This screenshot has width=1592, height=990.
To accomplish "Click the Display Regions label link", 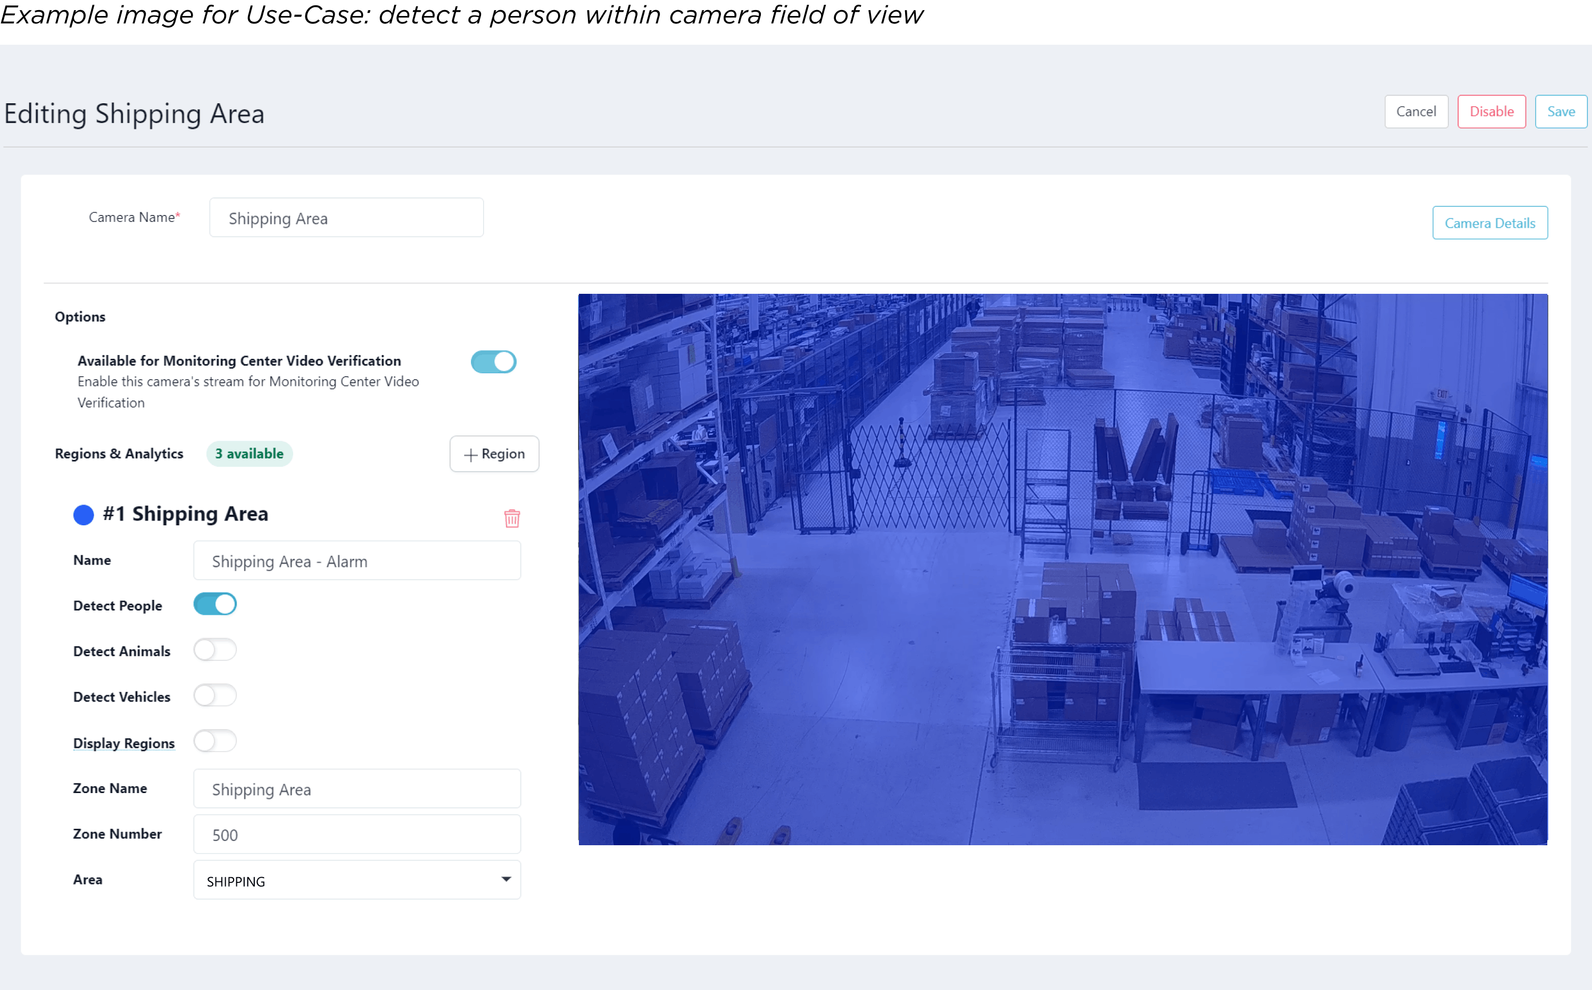I will coord(123,743).
